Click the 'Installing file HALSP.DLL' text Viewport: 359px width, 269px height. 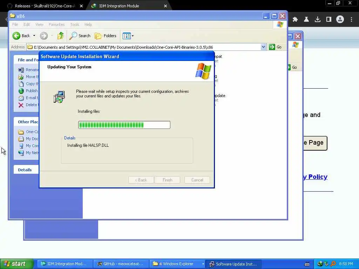click(88, 145)
